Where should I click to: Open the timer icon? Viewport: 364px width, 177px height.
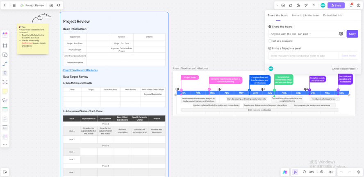tap(298, 5)
